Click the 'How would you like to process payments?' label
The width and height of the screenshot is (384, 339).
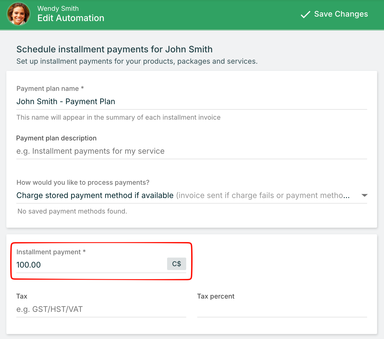coord(83,183)
